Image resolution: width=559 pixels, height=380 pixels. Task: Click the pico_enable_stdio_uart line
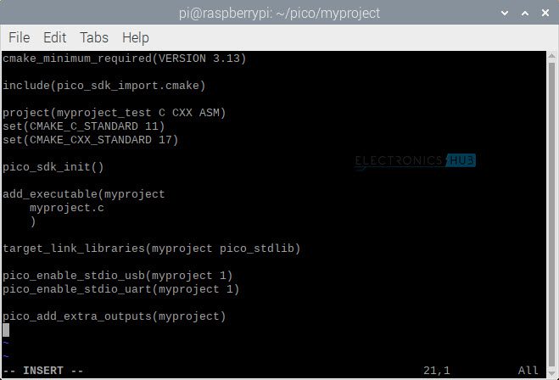click(x=120, y=289)
